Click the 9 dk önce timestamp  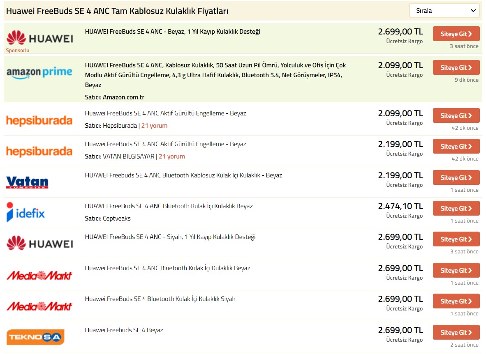[x=467, y=80]
